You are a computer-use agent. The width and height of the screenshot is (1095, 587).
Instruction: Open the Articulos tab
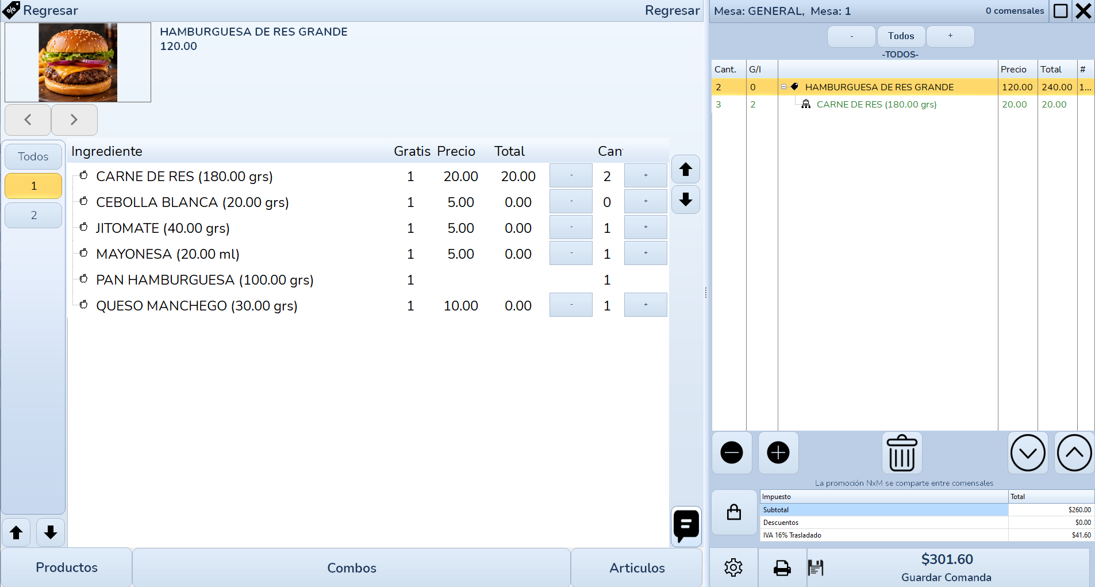637,567
